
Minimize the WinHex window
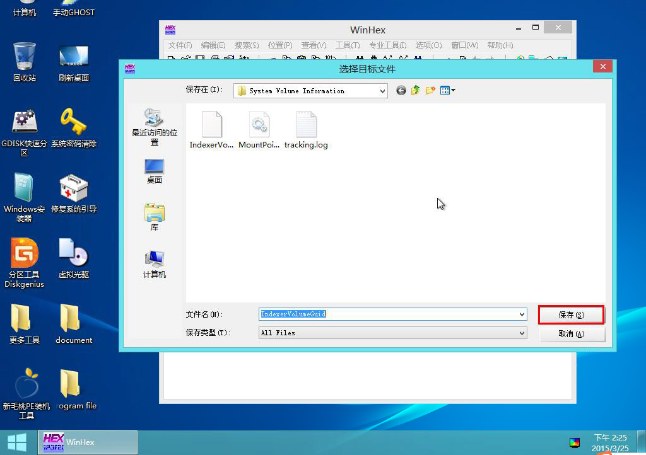519,28
